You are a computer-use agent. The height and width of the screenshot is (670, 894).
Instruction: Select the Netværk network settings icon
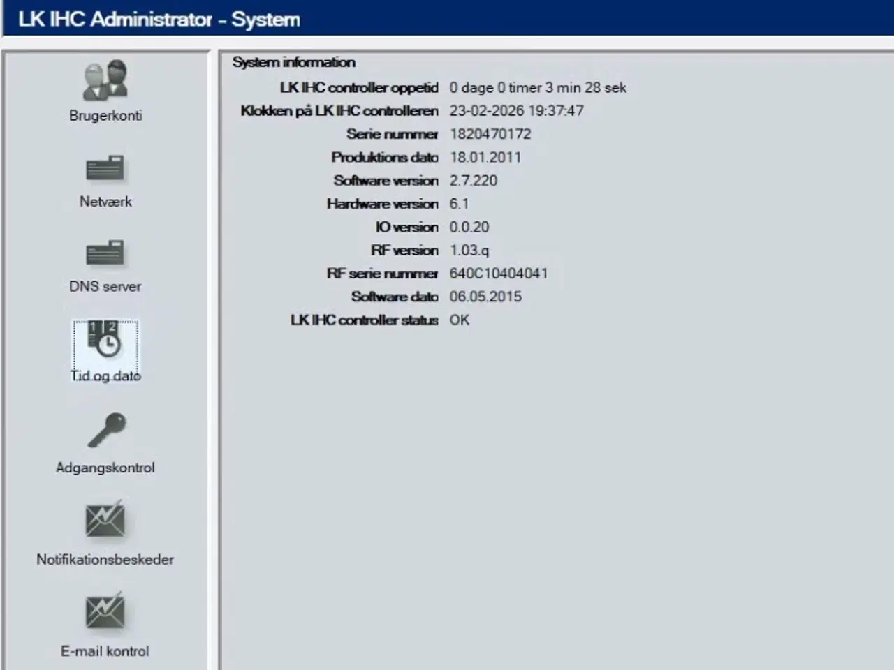(105, 167)
